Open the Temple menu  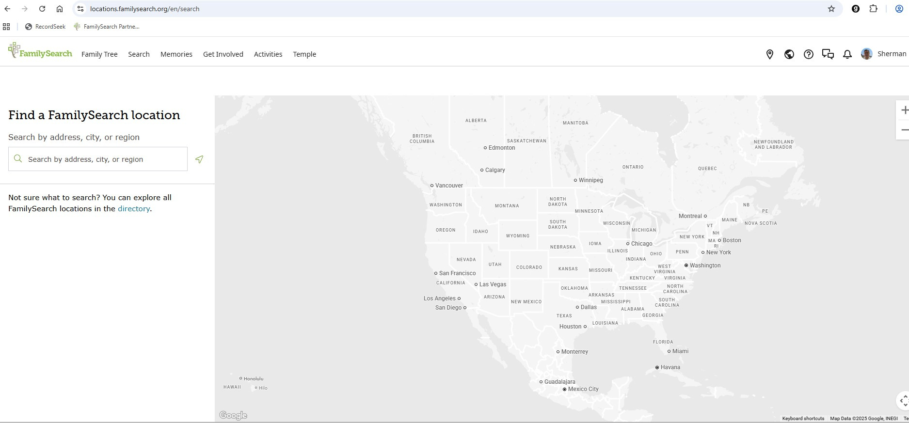click(x=304, y=54)
